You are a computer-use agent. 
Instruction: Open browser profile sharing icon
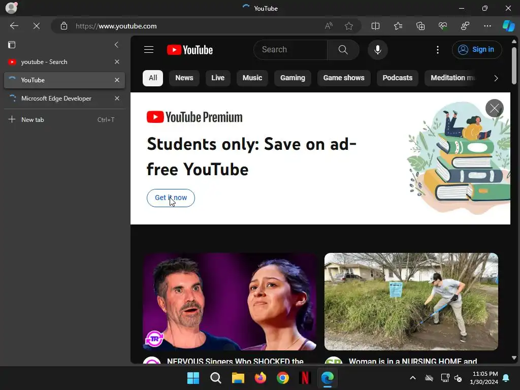(x=465, y=26)
